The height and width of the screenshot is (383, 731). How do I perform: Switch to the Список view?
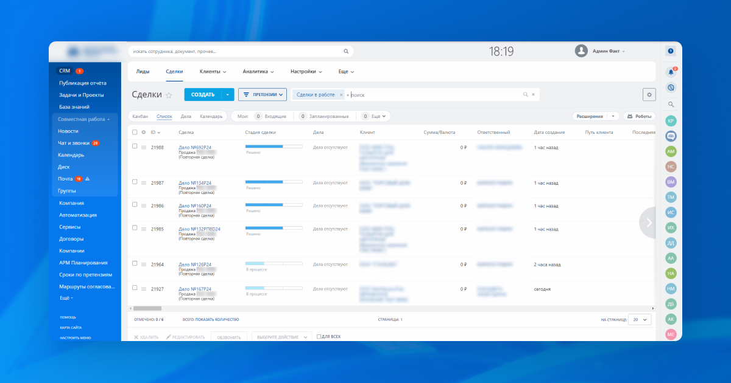pyautogui.click(x=164, y=116)
